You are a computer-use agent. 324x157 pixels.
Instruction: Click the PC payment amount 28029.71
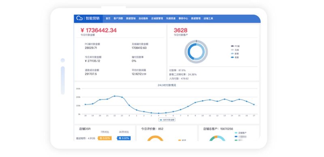click(91, 48)
